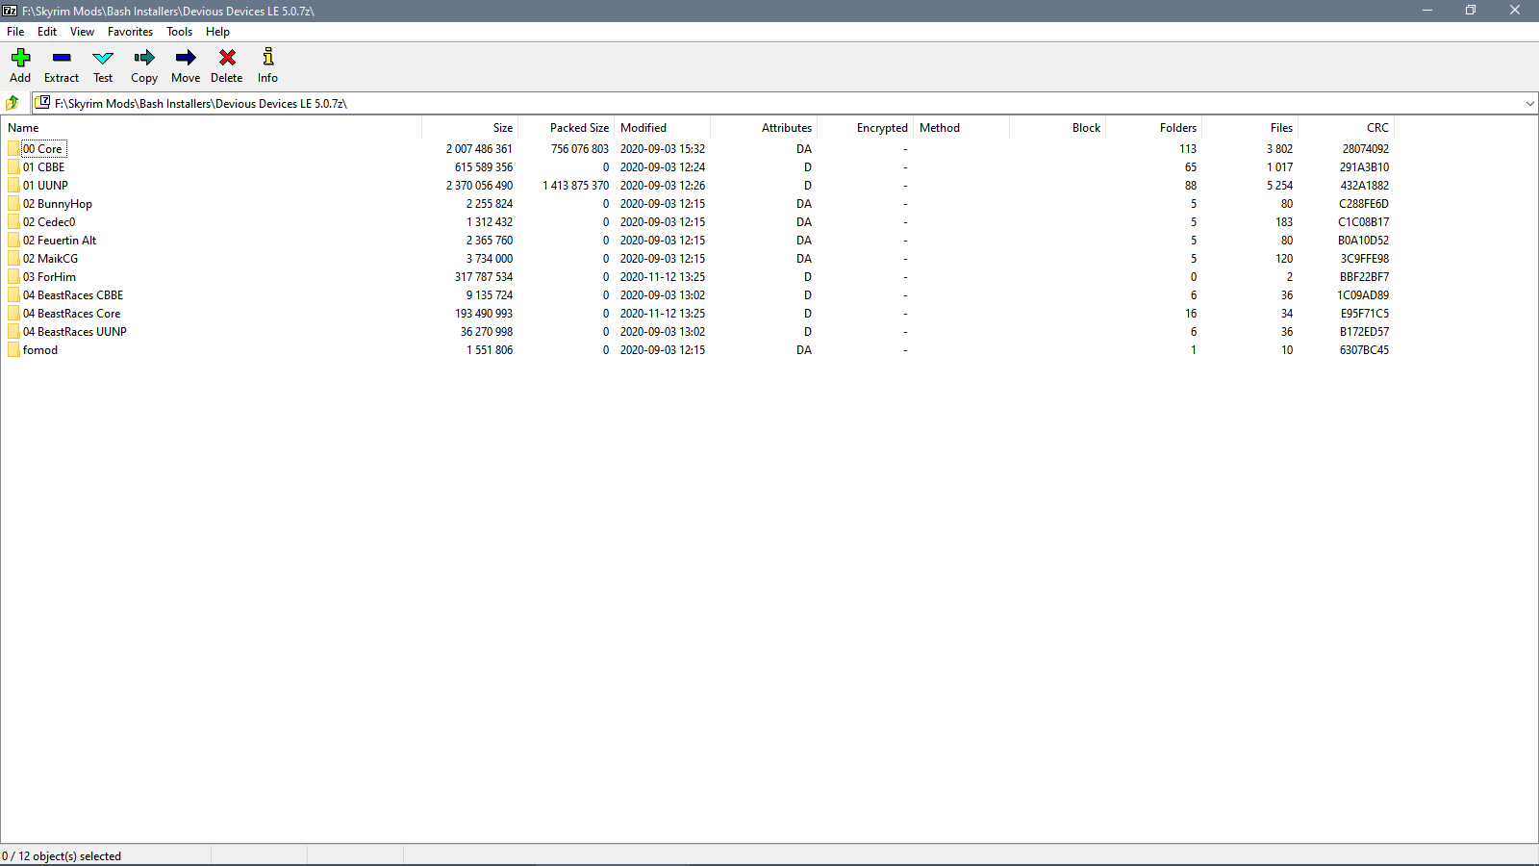1539x866 pixels.
Task: Select the 02 BunnyHop folder name
Action: 58,204
